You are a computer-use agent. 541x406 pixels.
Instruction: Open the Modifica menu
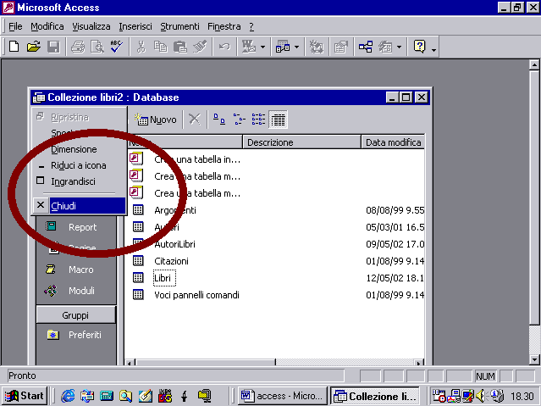point(47,26)
